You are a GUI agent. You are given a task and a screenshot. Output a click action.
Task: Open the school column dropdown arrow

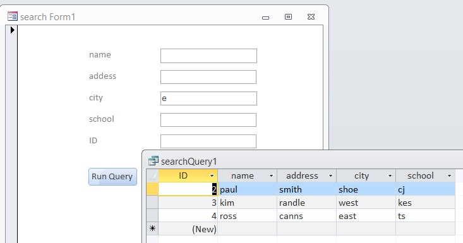[x=449, y=175]
